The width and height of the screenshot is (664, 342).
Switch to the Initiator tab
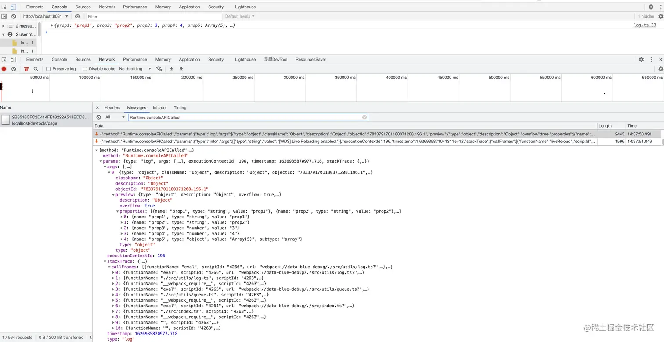click(x=160, y=107)
